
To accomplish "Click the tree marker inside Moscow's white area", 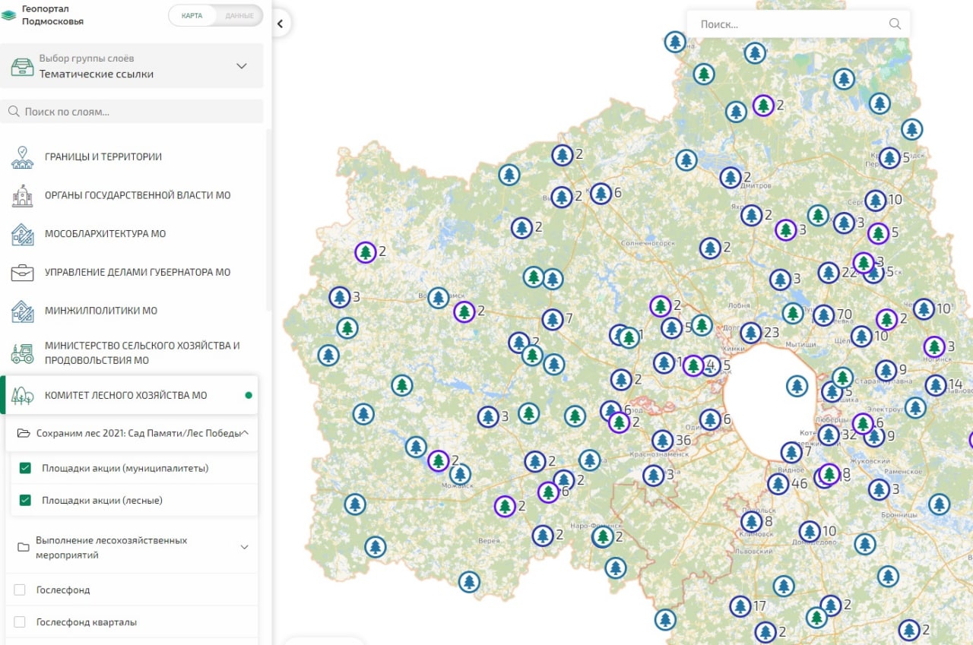I will click(x=797, y=386).
